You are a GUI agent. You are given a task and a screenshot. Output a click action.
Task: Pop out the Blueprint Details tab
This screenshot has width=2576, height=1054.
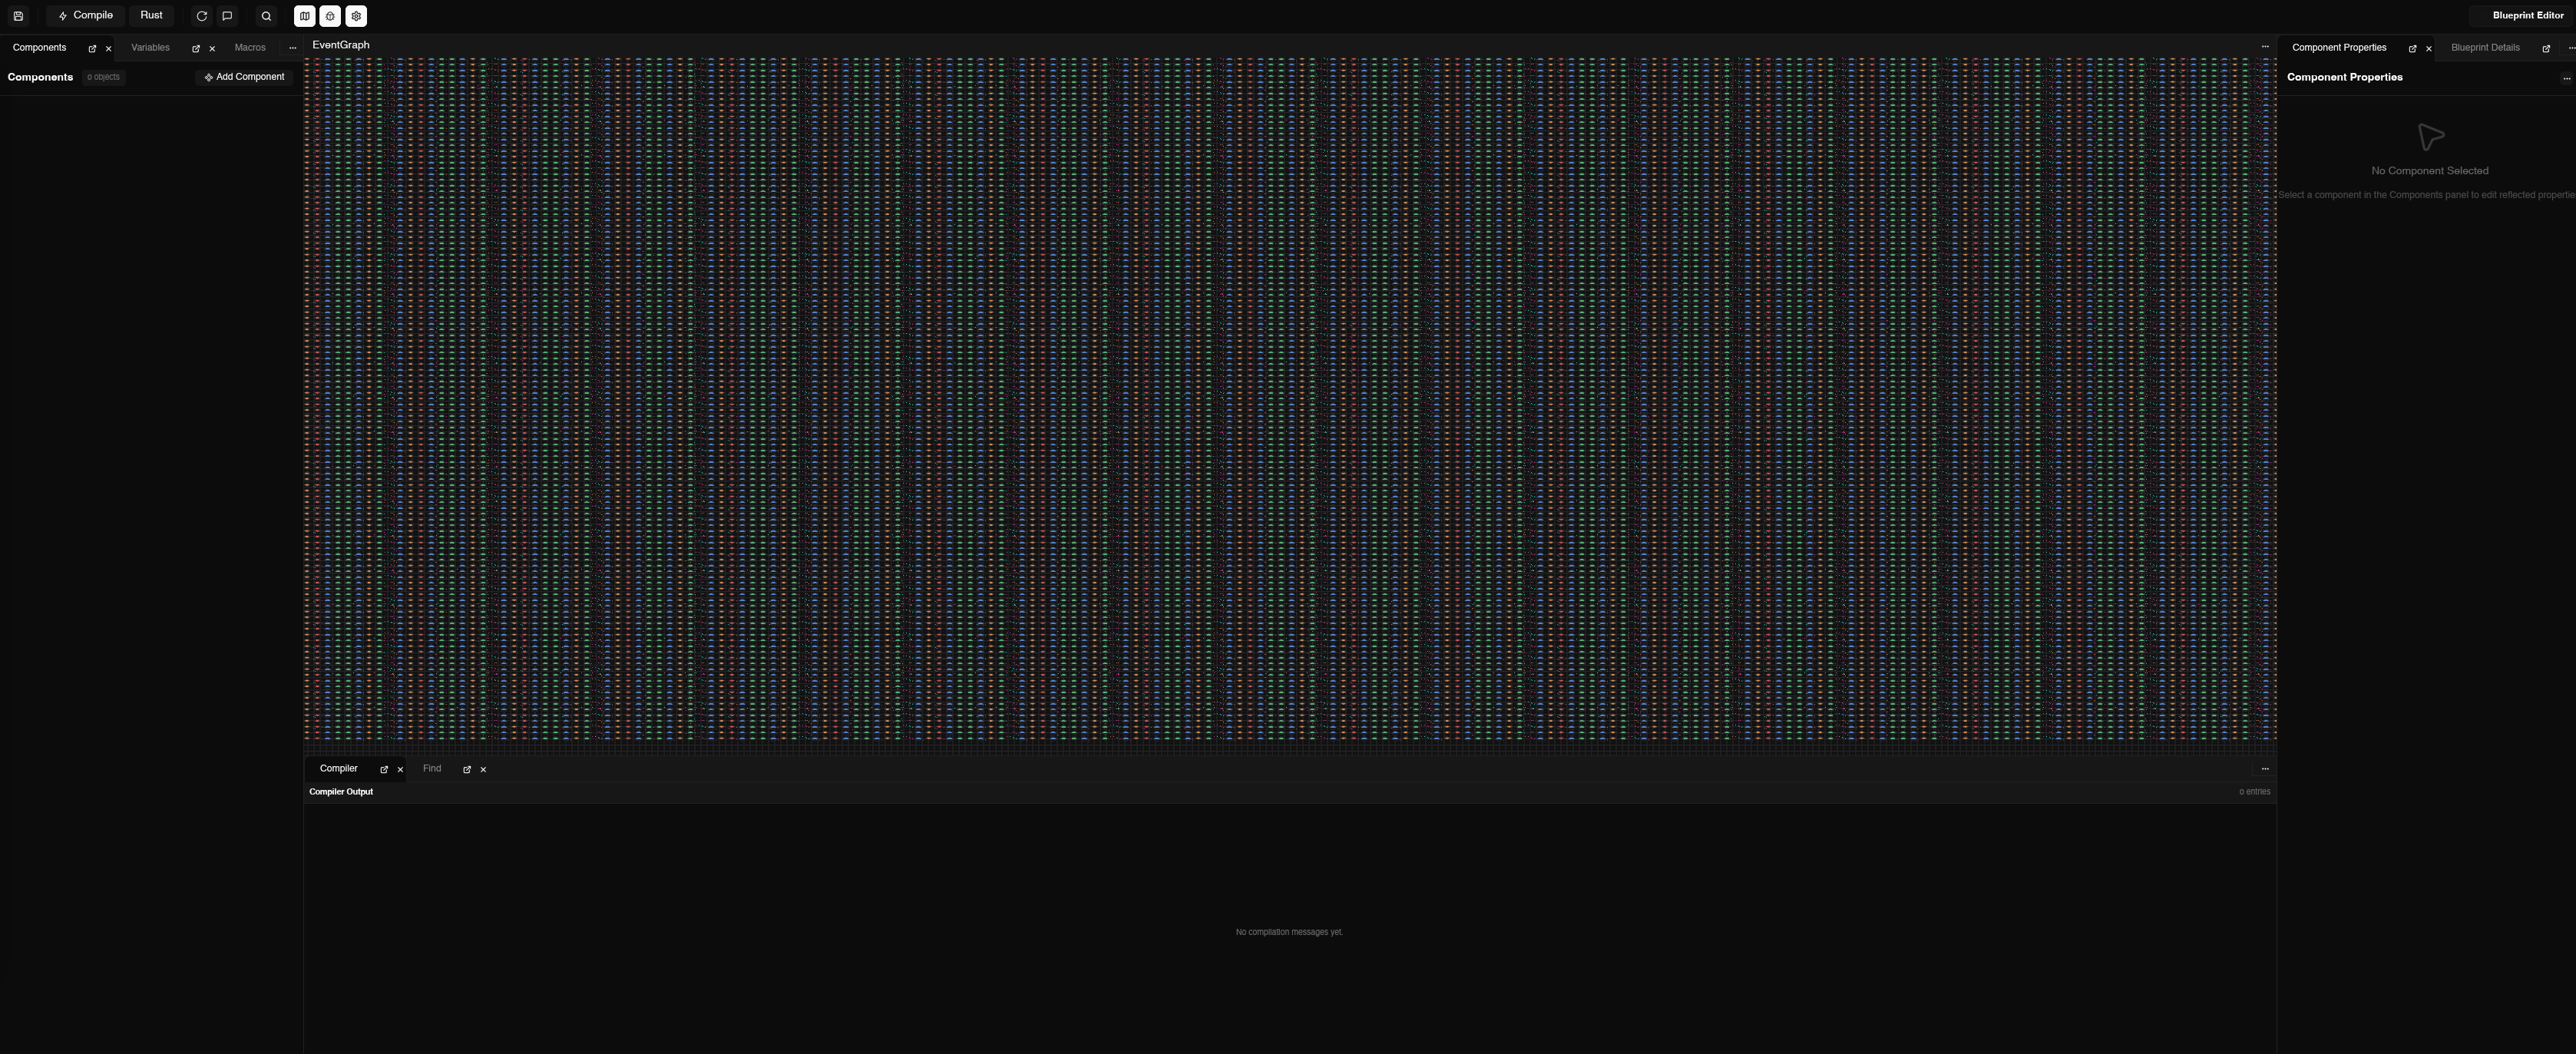[2546, 49]
